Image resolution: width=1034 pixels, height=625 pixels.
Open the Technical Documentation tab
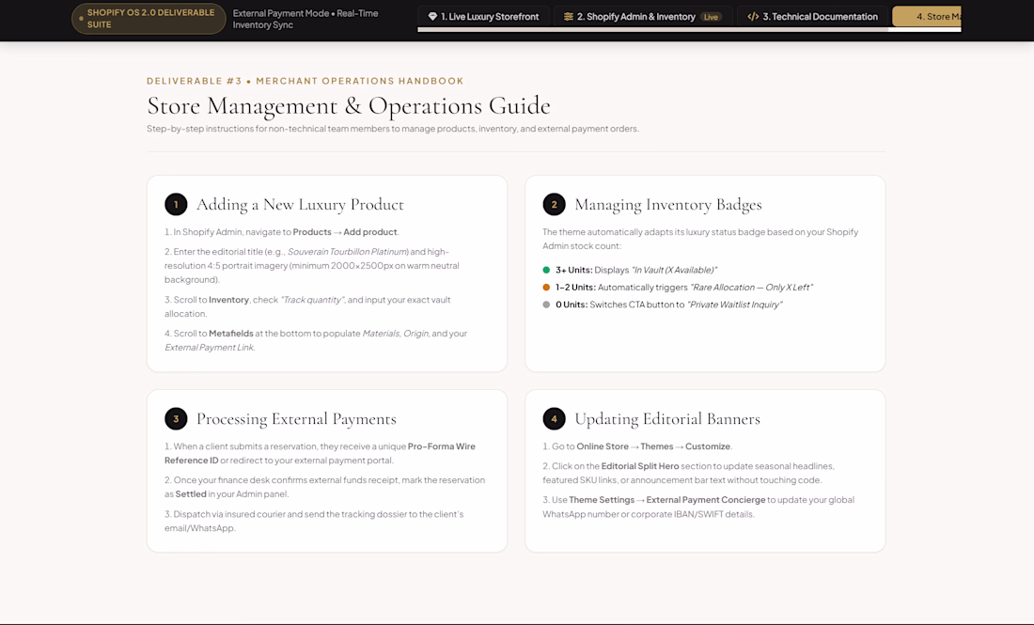tap(812, 17)
